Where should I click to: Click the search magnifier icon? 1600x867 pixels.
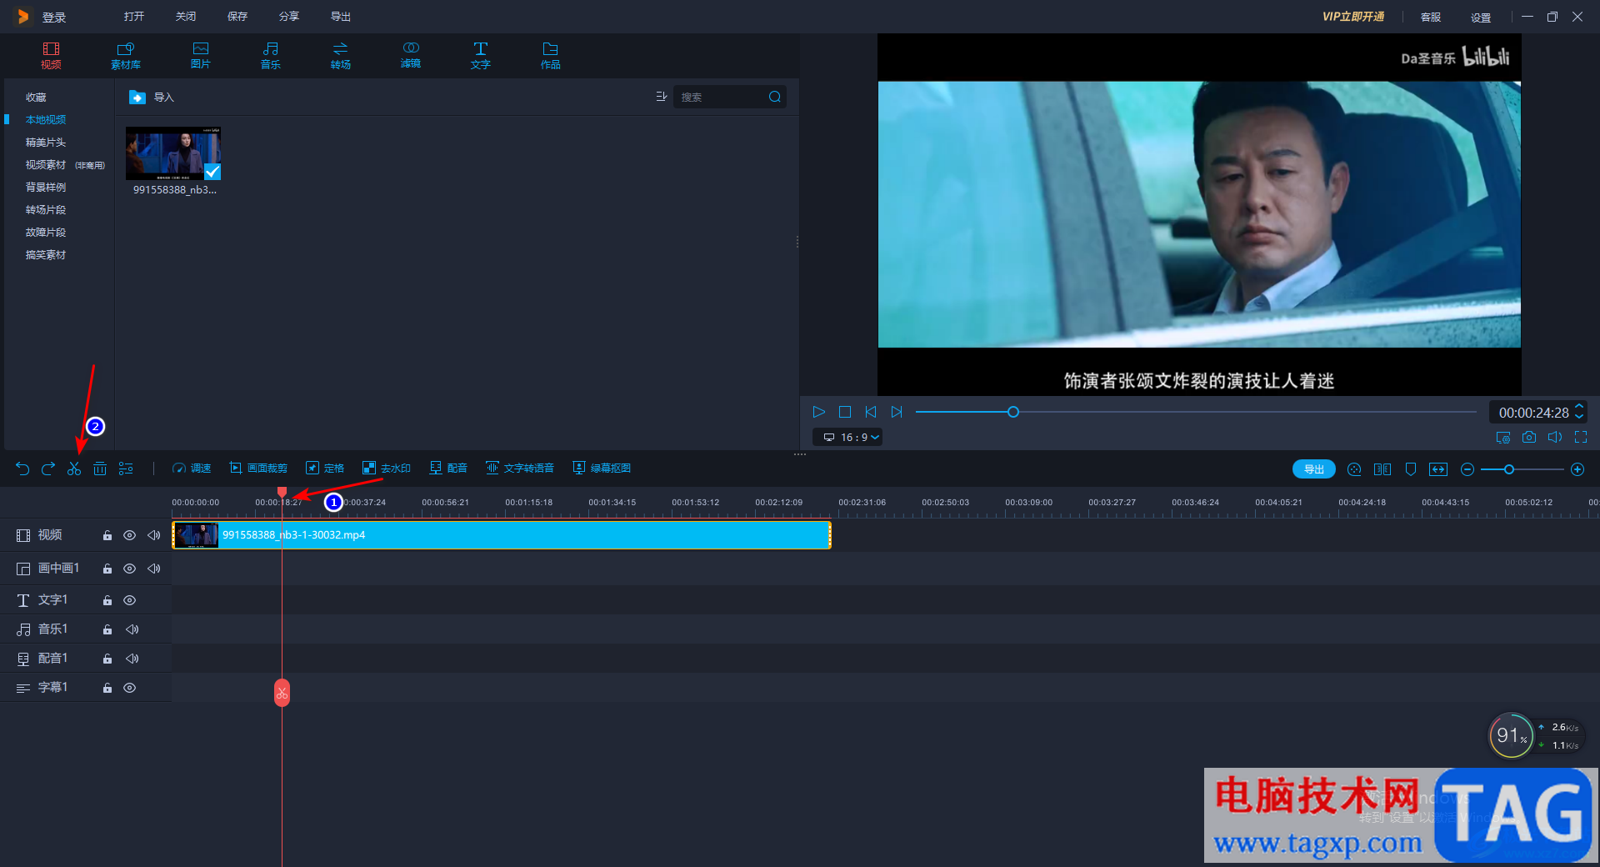tap(775, 97)
